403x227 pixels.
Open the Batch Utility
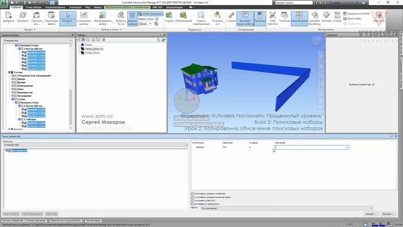click(x=352, y=19)
